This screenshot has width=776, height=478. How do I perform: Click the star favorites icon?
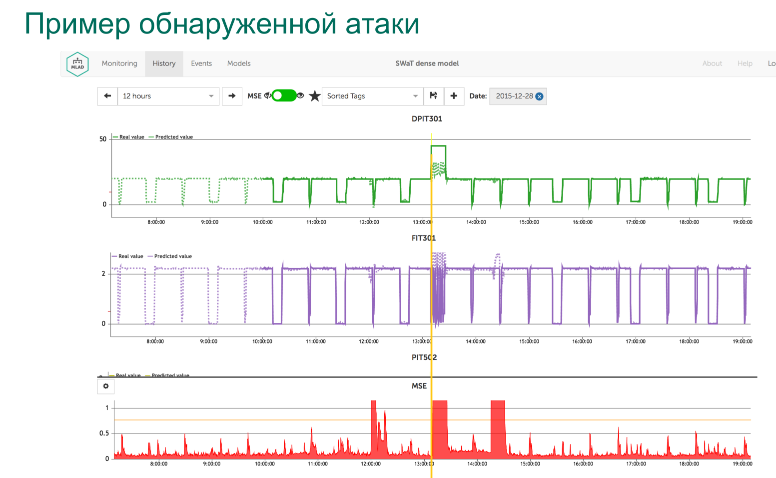pos(314,96)
